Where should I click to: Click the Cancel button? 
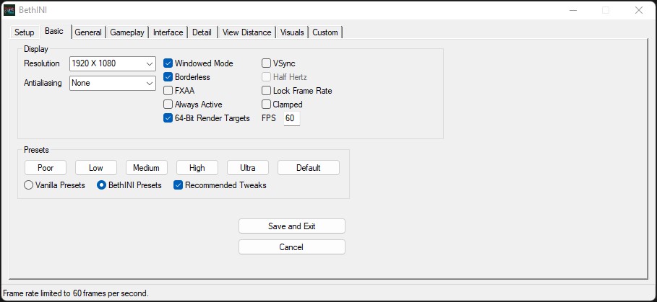point(291,247)
